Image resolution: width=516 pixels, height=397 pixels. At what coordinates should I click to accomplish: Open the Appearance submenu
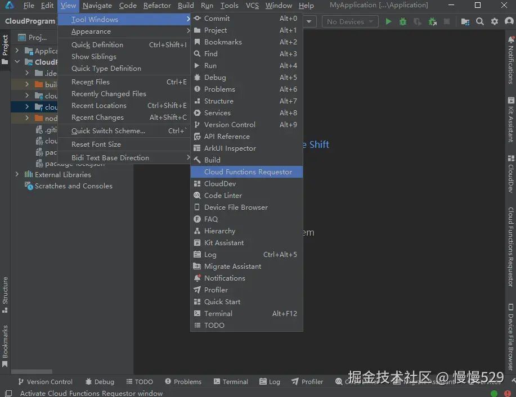click(124, 31)
